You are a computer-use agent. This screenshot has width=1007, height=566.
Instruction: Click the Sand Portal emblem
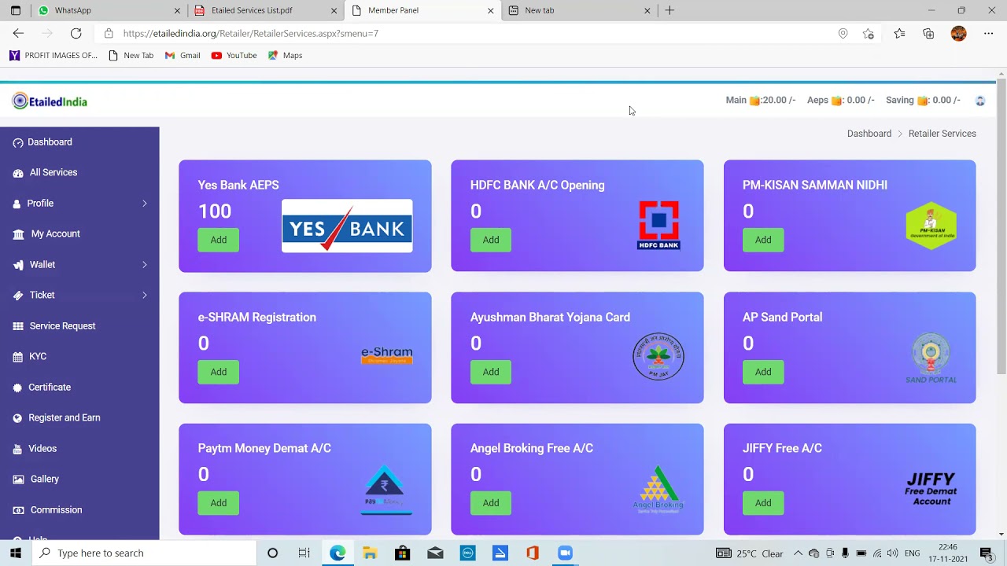pyautogui.click(x=931, y=358)
